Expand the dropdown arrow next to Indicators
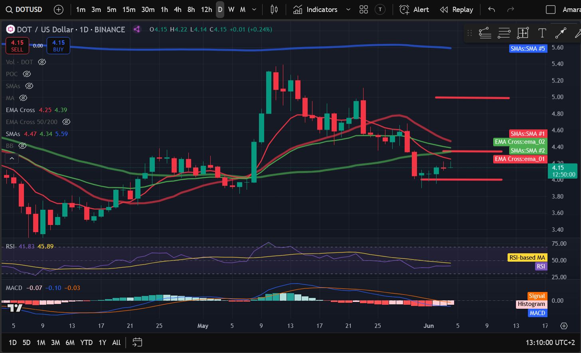Screen dimensions: 581x353 348,10
